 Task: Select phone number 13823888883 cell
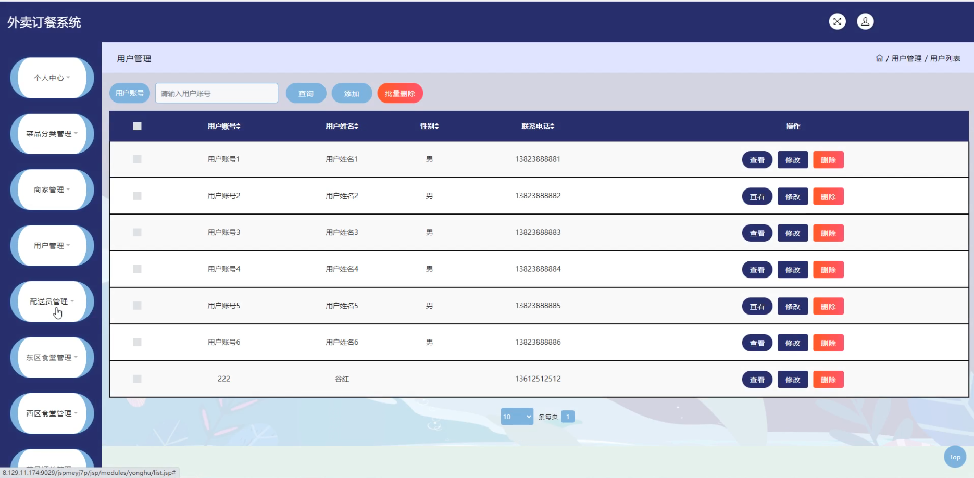[538, 232]
